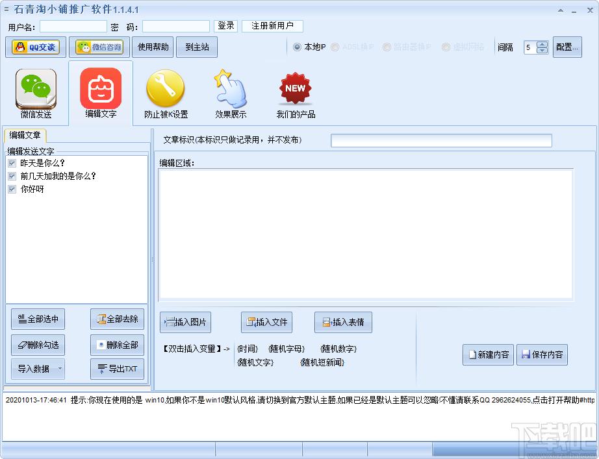This screenshot has width=599, height=459.
Task: Delete checked items with 删除勾选
Action: tap(38, 345)
